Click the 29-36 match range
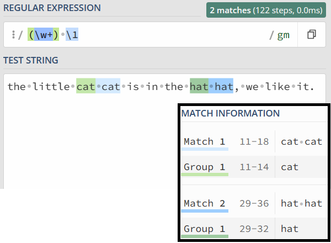331x243 pixels. click(x=254, y=203)
